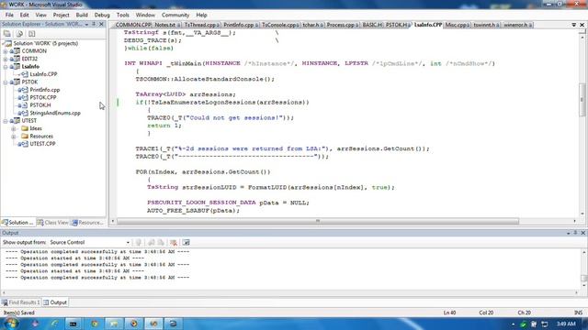Click the editor vertical scrollbar thumb

[x=582, y=100]
